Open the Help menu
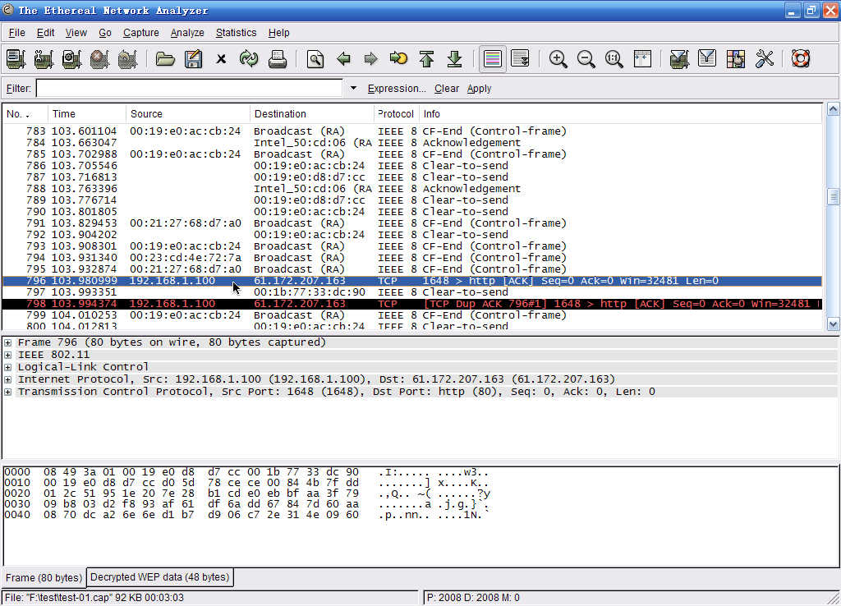Screen dimensions: 841x606 point(279,33)
